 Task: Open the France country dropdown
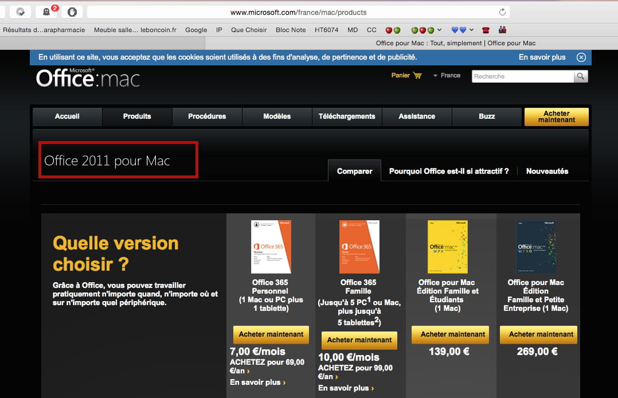447,75
